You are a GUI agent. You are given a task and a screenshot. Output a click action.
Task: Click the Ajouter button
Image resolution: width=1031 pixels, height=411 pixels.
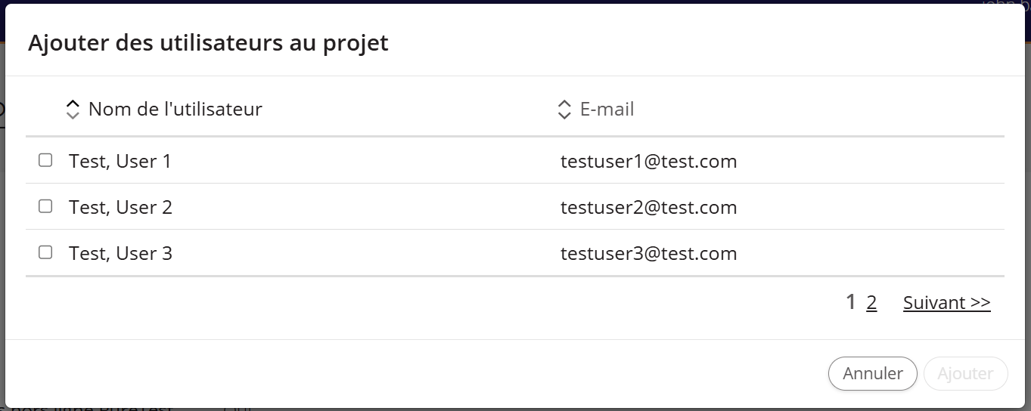(966, 373)
